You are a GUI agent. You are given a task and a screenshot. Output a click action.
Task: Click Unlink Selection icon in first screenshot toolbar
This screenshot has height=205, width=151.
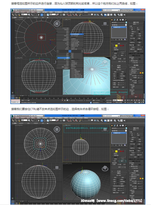(16, 15)
